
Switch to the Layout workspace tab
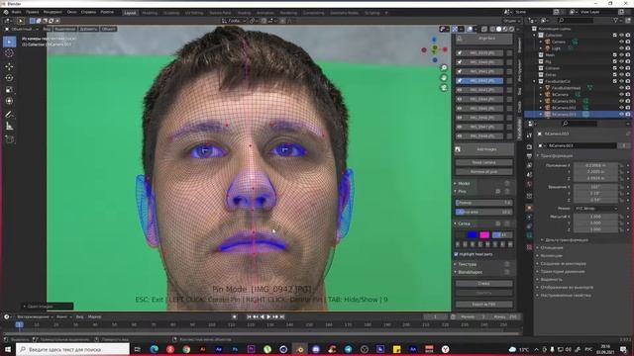pos(130,13)
